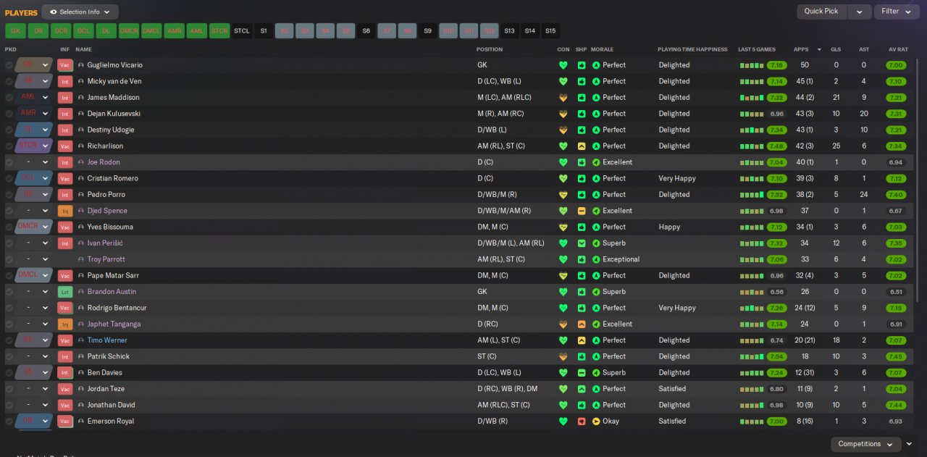Sort by PLAYING TIME HAPPINESS column header
The width and height of the screenshot is (927, 457).
(x=692, y=49)
